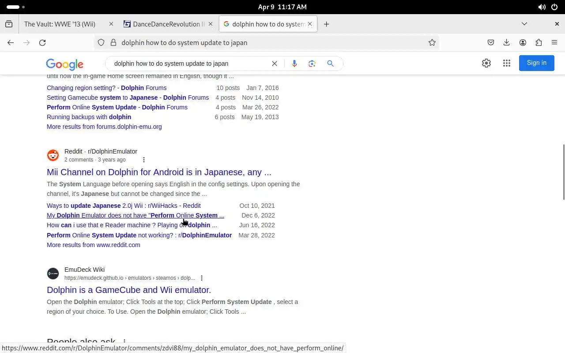Viewport: 565px width, 353px height.
Task: Open the extensions puzzle icon
Action: pos(539,43)
